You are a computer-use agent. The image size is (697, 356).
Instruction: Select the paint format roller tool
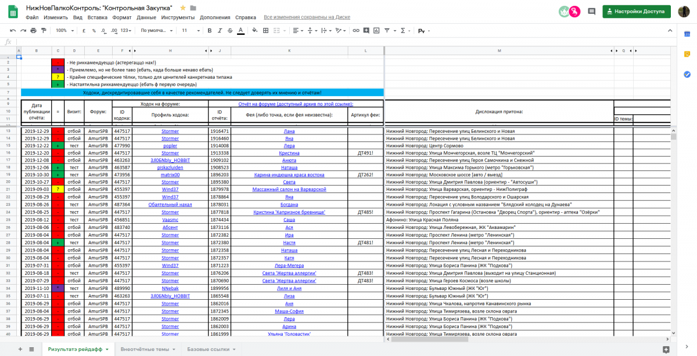(x=43, y=30)
